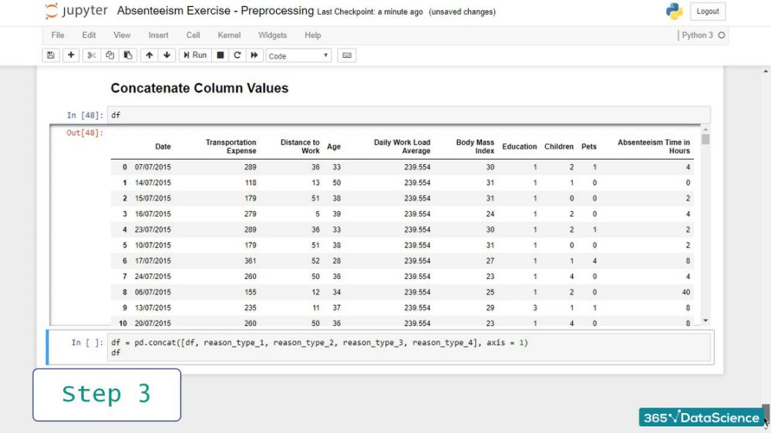Click the output scrollbar down arrow
The width and height of the screenshot is (771, 433).
tap(705, 321)
